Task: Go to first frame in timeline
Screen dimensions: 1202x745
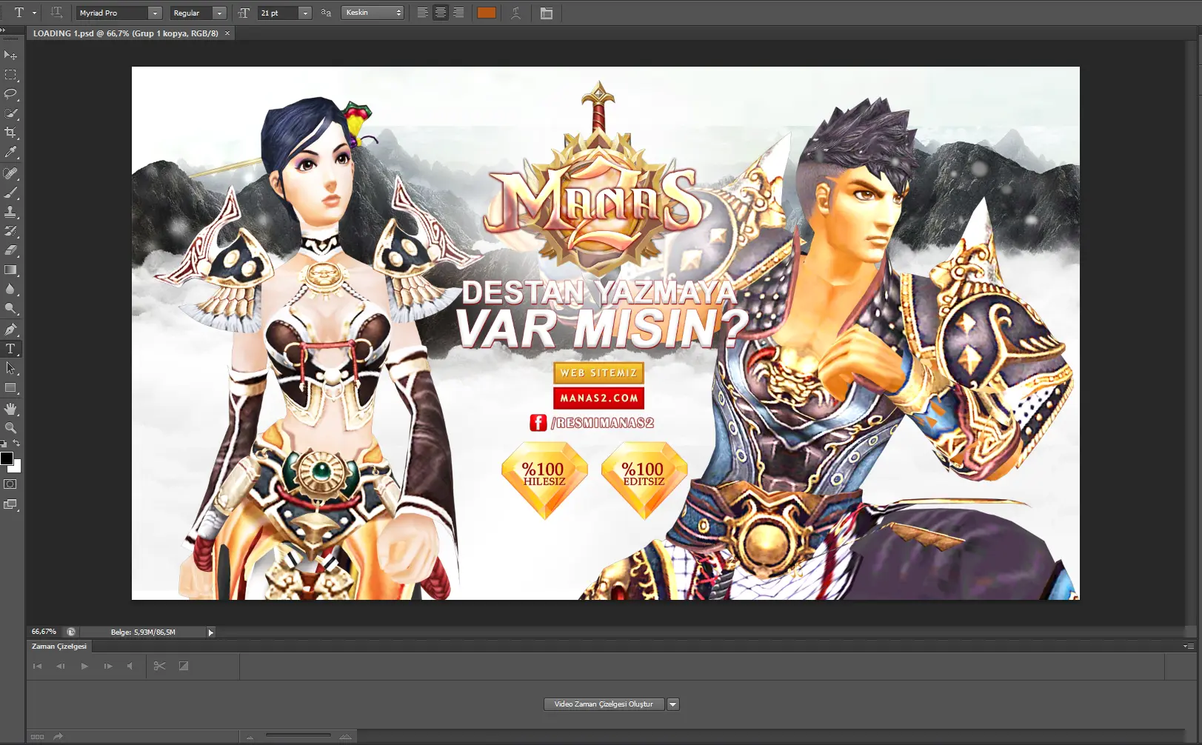Action: [x=37, y=667]
